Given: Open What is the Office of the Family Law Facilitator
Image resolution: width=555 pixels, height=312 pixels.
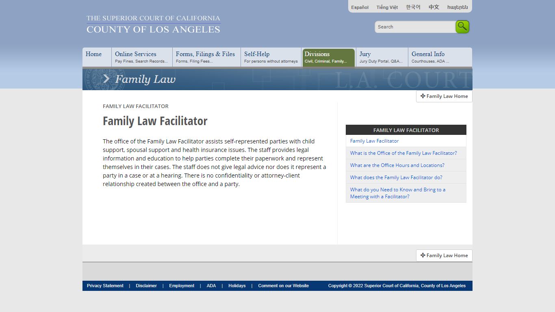Looking at the screenshot, I should (x=406, y=153).
